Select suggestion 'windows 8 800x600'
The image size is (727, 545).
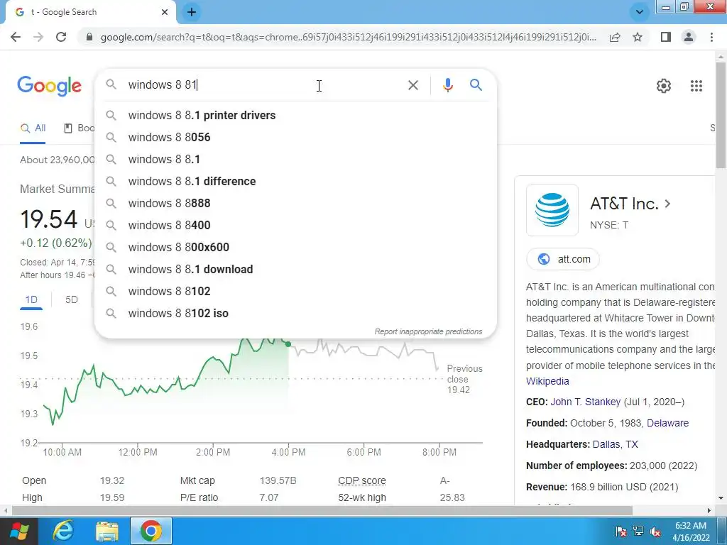[x=295, y=248]
